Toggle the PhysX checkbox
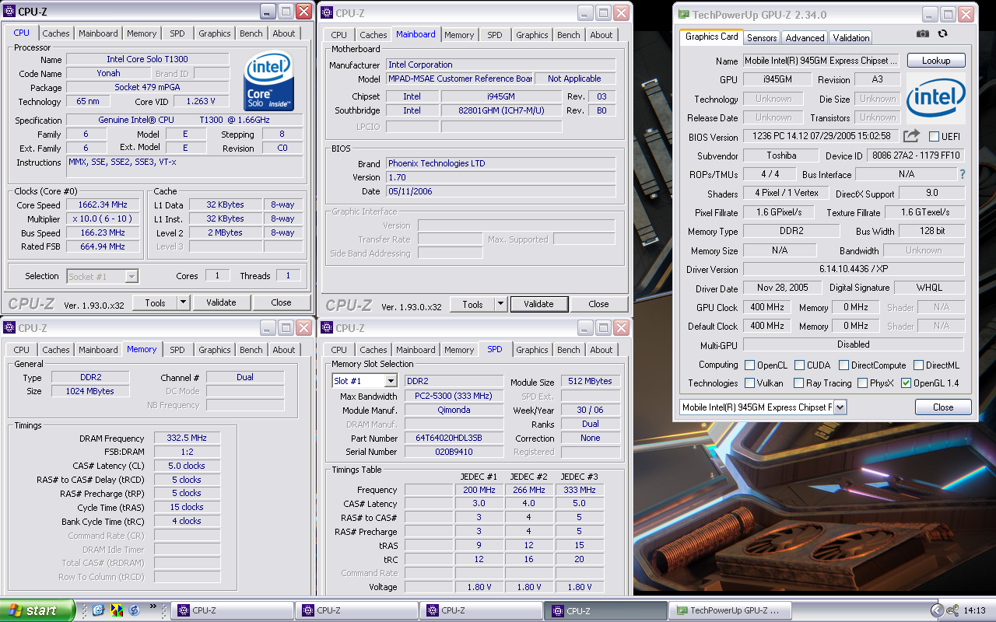The height and width of the screenshot is (622, 996). [x=862, y=383]
